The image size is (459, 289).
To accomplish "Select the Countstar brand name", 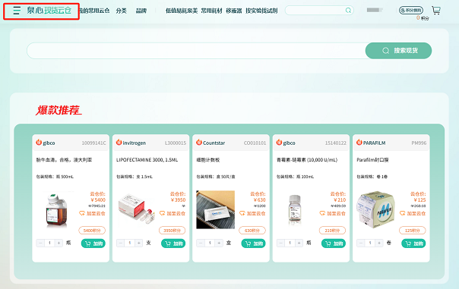I will click(214, 143).
